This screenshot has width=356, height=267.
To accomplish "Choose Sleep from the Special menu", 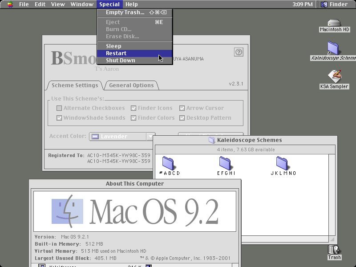I will click(135, 46).
